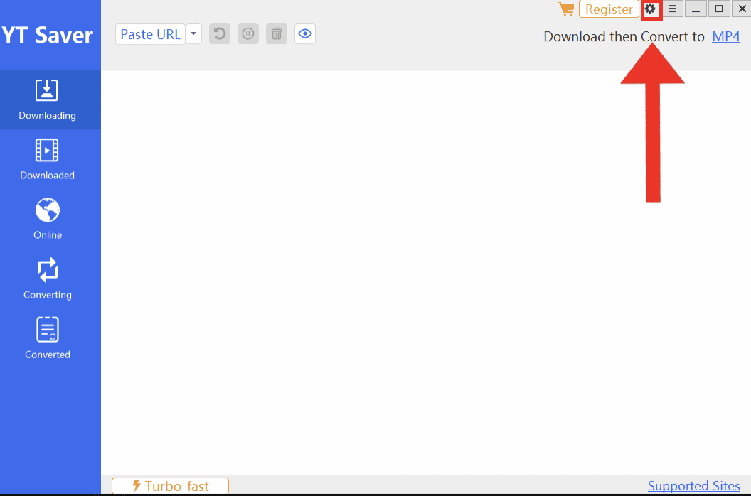
Task: Expand the Paste URL dropdown arrow
Action: tap(193, 34)
